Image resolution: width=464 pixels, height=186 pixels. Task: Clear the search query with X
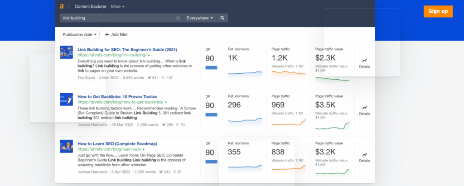coord(178,18)
